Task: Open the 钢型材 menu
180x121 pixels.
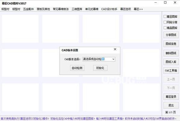Action: point(5,9)
